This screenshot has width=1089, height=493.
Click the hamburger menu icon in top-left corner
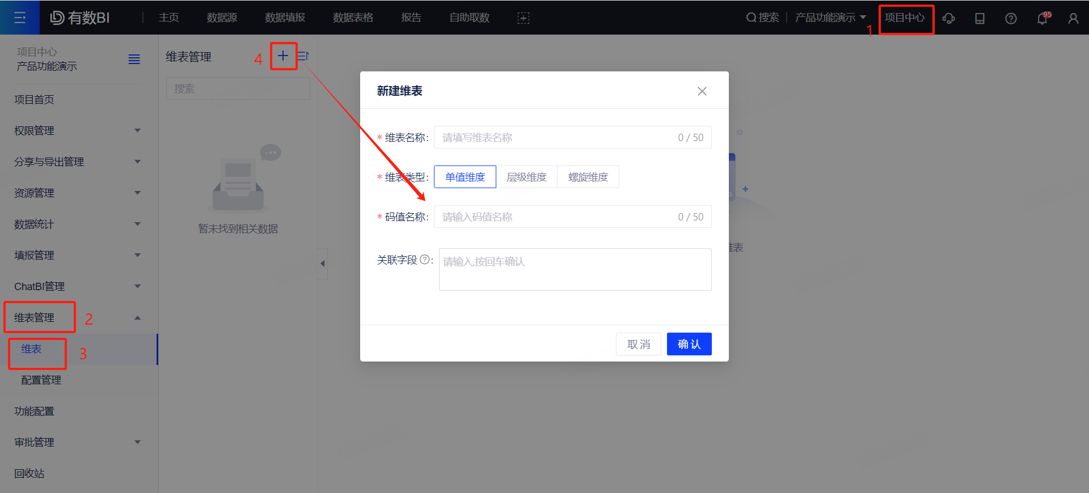pyautogui.click(x=20, y=18)
